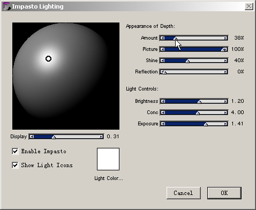Click the Conc slider thumb

pos(198,113)
